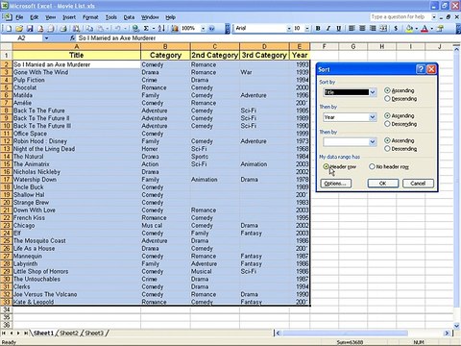Click the Fill Color paint bucket
This screenshot has width=461, height=346.
(x=409, y=29)
